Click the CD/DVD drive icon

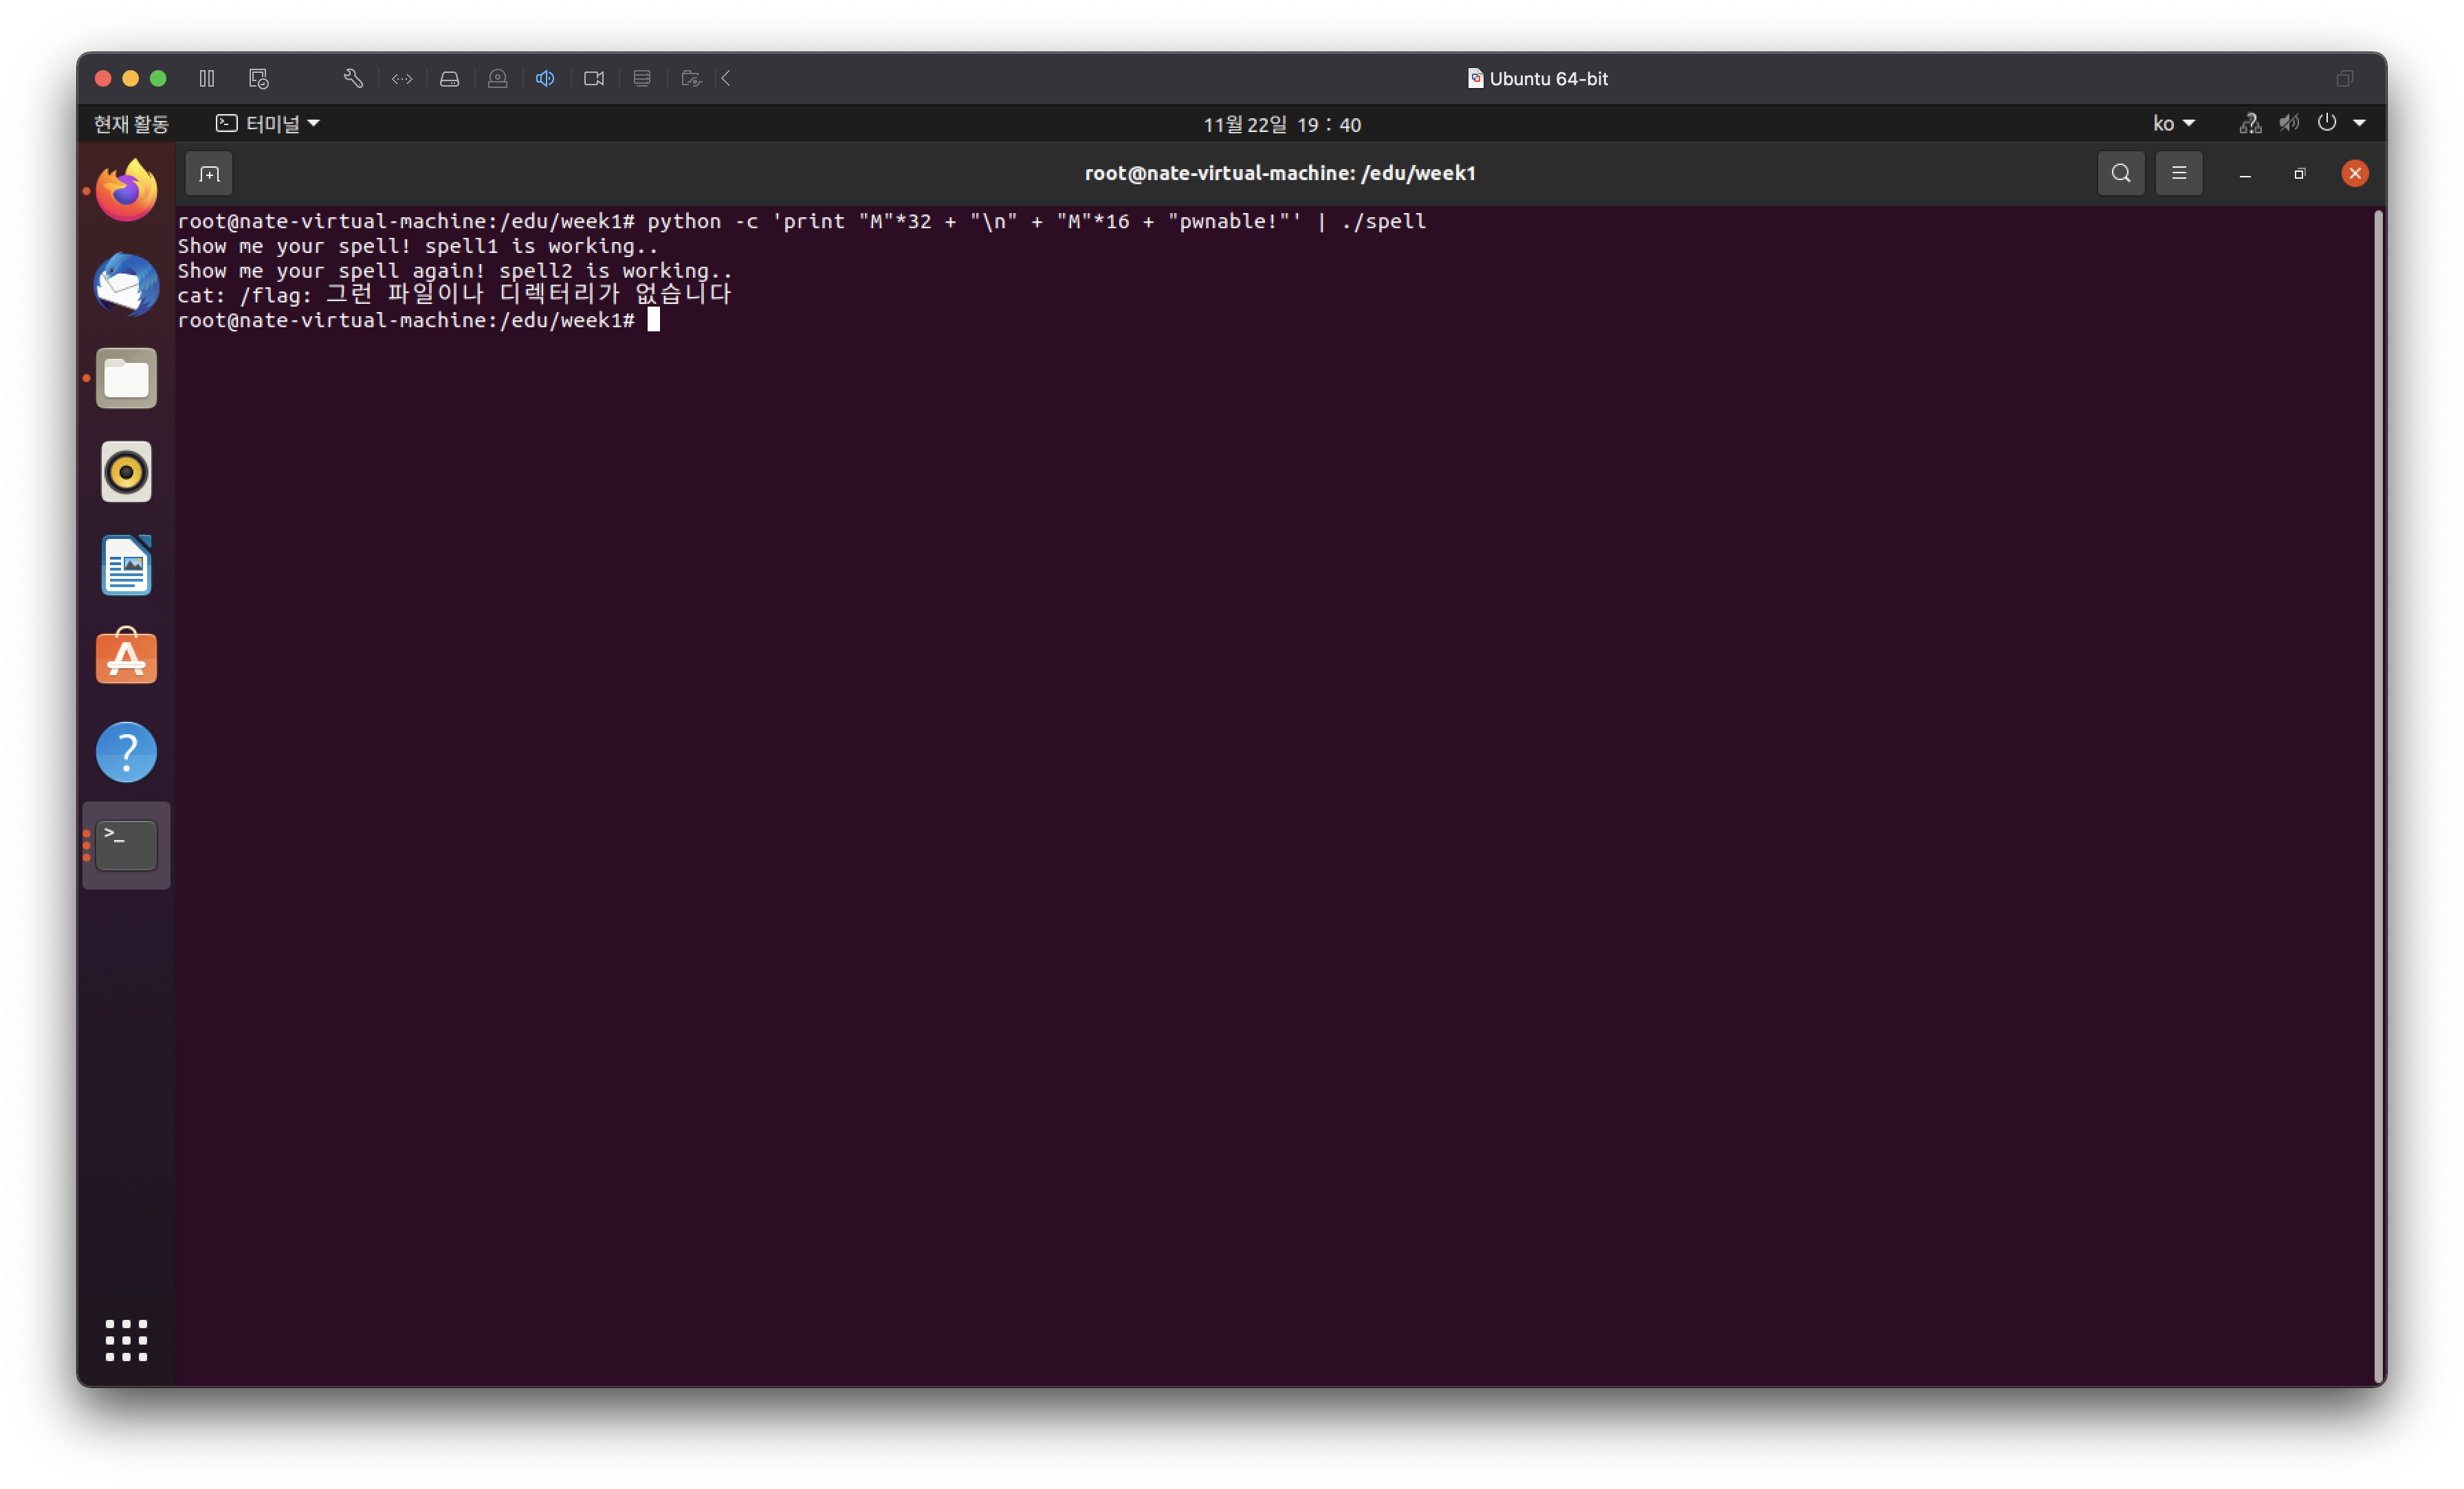[x=497, y=78]
